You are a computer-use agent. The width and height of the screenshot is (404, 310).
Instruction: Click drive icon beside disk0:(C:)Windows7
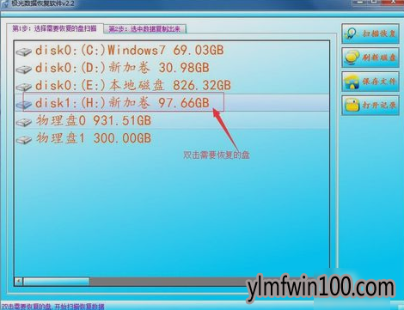pos(24,52)
